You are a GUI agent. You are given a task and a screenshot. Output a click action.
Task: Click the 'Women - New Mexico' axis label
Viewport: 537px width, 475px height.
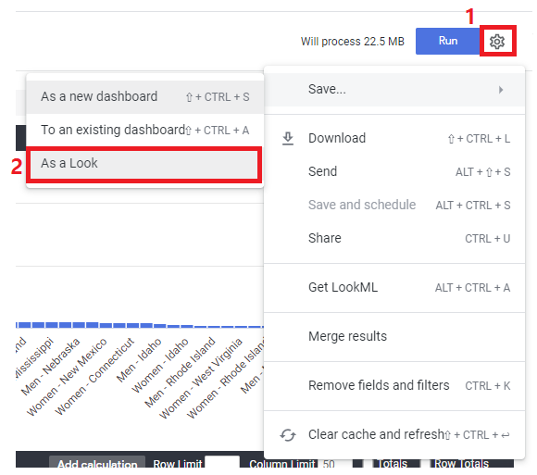(67, 377)
